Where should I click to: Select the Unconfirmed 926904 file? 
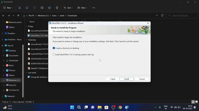tap(38, 31)
